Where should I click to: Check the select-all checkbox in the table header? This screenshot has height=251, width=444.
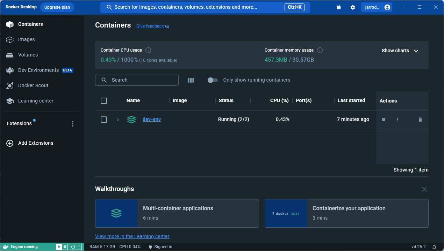click(104, 101)
